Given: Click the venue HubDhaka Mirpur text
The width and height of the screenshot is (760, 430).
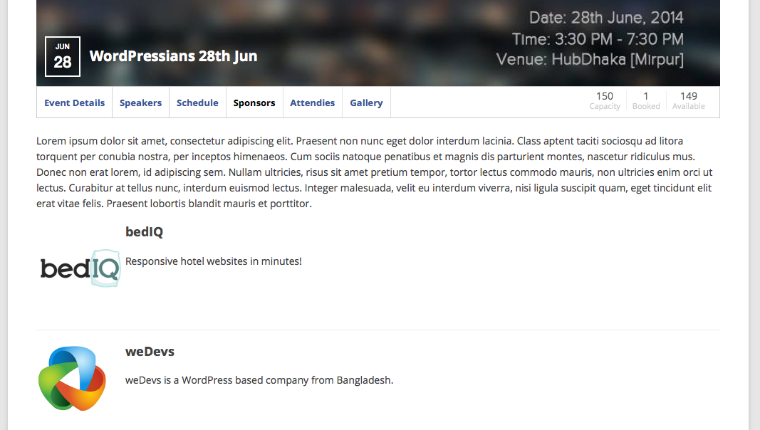Looking at the screenshot, I should 590,59.
